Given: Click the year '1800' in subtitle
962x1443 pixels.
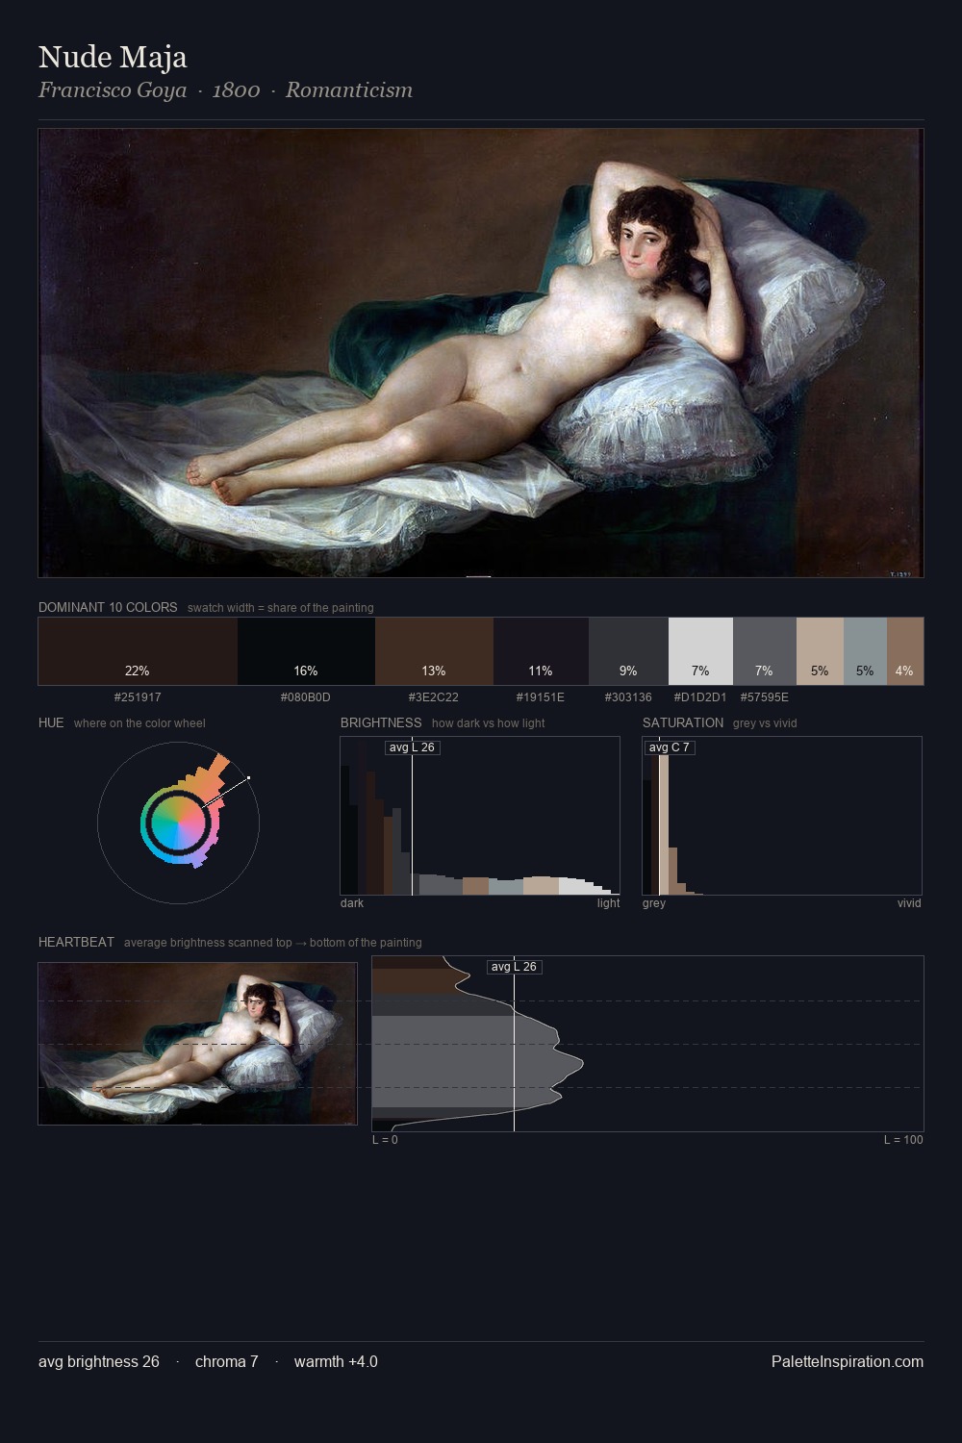Looking at the screenshot, I should click(237, 90).
